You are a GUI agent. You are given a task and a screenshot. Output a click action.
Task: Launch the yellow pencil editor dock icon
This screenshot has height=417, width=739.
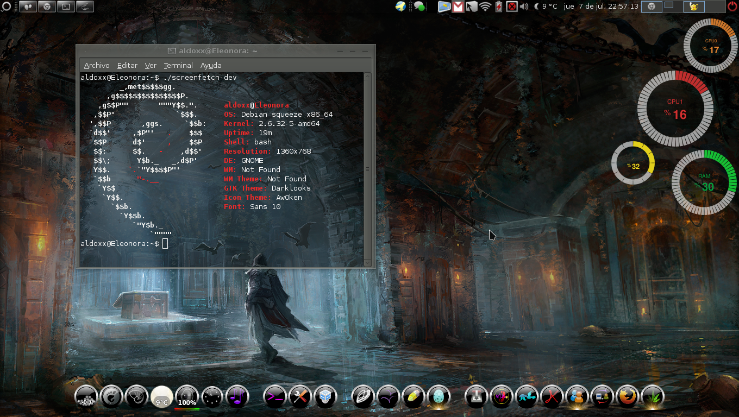coord(413,397)
